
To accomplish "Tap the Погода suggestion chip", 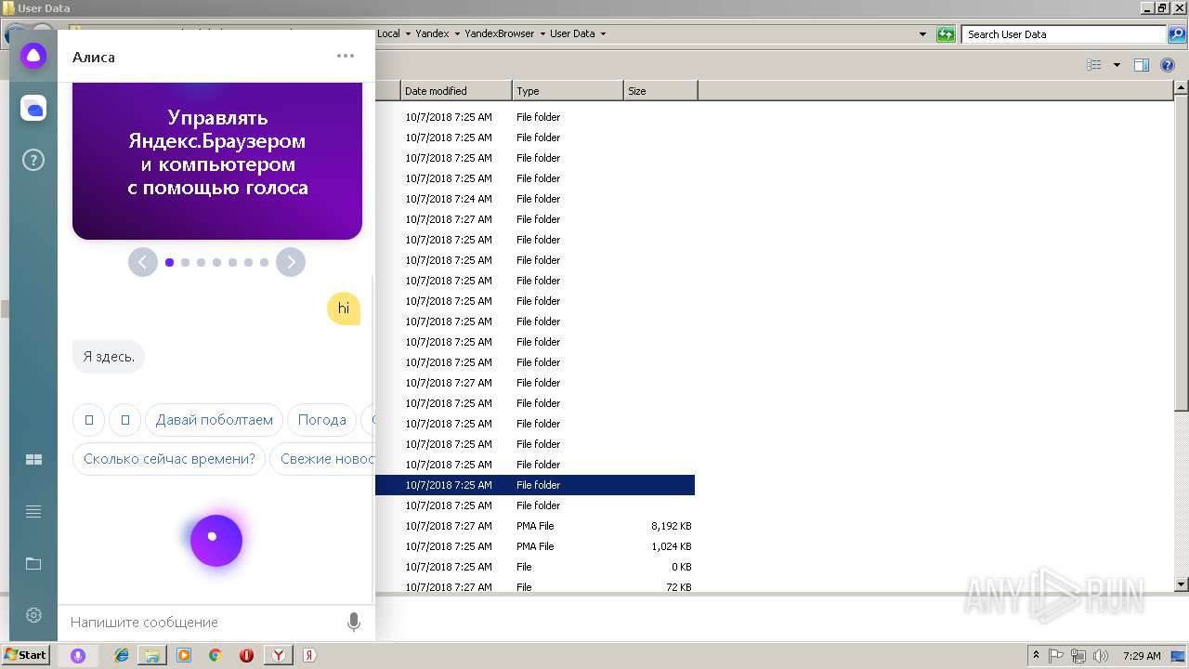I will pos(322,420).
